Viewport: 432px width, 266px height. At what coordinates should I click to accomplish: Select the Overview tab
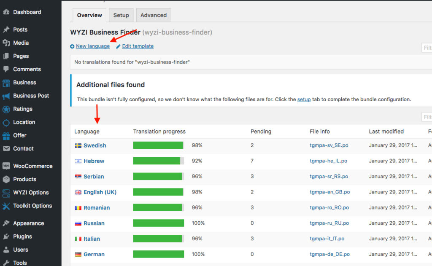click(89, 15)
